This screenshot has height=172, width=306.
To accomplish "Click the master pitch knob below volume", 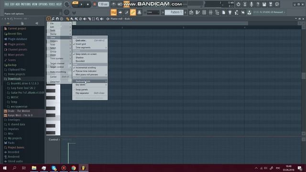I will tap(66, 12).
